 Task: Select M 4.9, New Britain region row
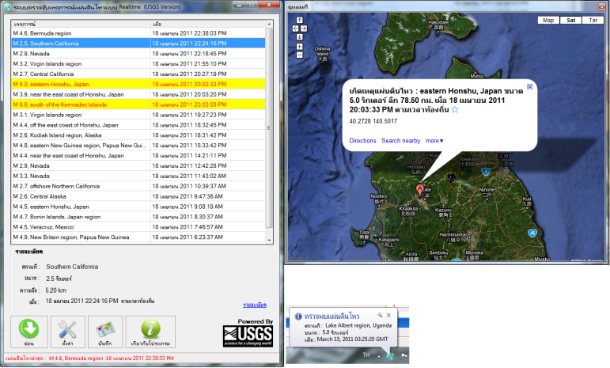pyautogui.click(x=138, y=237)
